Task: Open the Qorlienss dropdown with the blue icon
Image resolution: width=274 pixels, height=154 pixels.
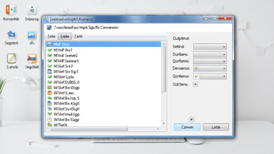Action: tap(210, 76)
